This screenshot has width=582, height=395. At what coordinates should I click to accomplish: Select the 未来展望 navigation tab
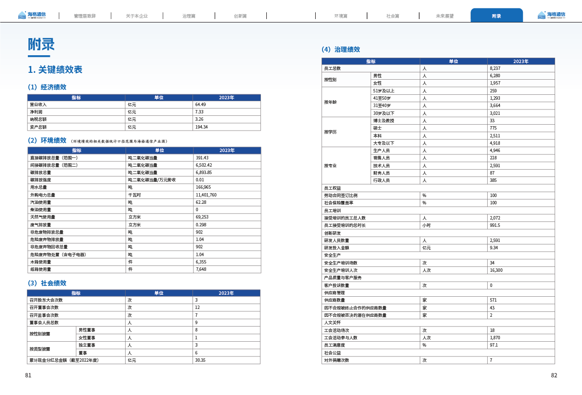click(x=444, y=16)
